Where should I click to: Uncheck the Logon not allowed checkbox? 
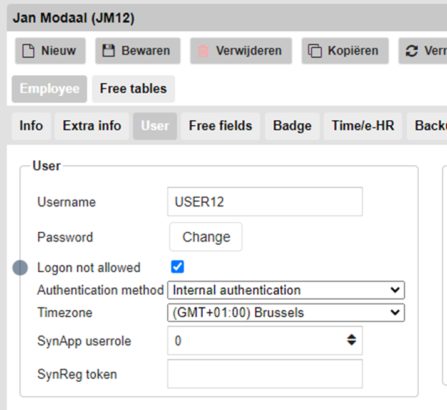[178, 267]
